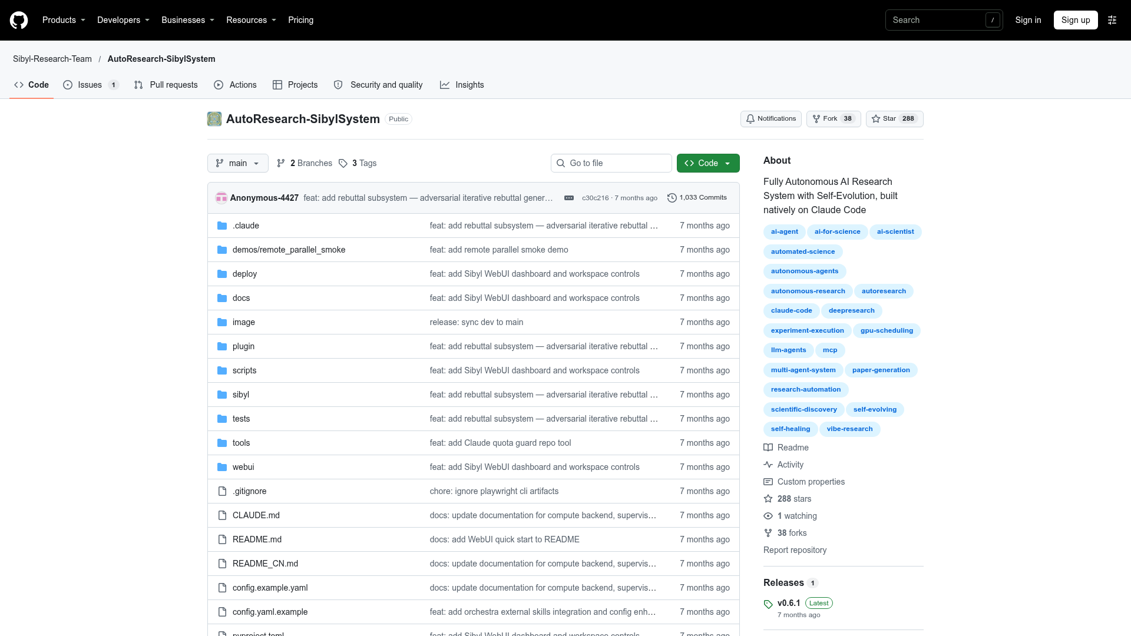Image resolution: width=1131 pixels, height=636 pixels.
Task: Click the star icon to star repository
Action: pos(876,119)
